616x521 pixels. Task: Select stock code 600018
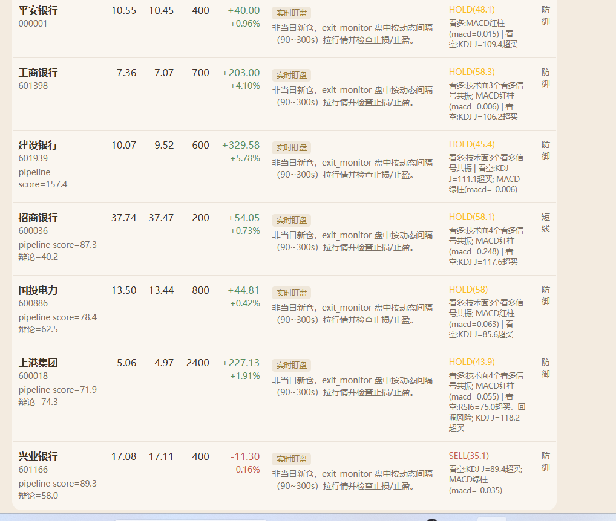point(33,376)
